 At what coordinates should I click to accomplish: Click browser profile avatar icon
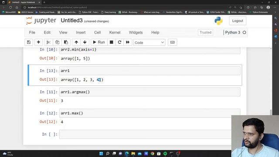269,7
